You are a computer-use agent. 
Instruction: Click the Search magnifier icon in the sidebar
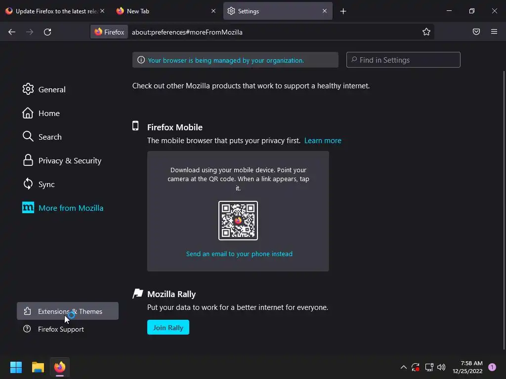(28, 136)
